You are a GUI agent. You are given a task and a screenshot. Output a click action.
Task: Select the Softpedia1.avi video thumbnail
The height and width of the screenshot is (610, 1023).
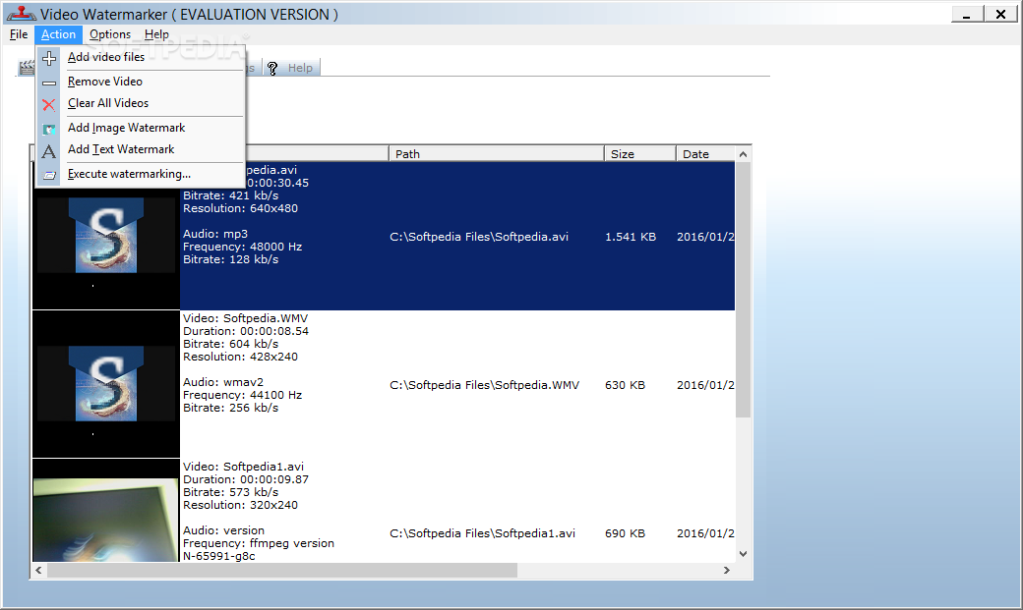click(x=106, y=511)
